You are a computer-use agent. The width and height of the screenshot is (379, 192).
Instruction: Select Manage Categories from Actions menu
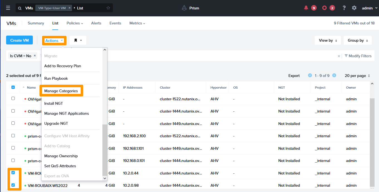pyautogui.click(x=61, y=91)
